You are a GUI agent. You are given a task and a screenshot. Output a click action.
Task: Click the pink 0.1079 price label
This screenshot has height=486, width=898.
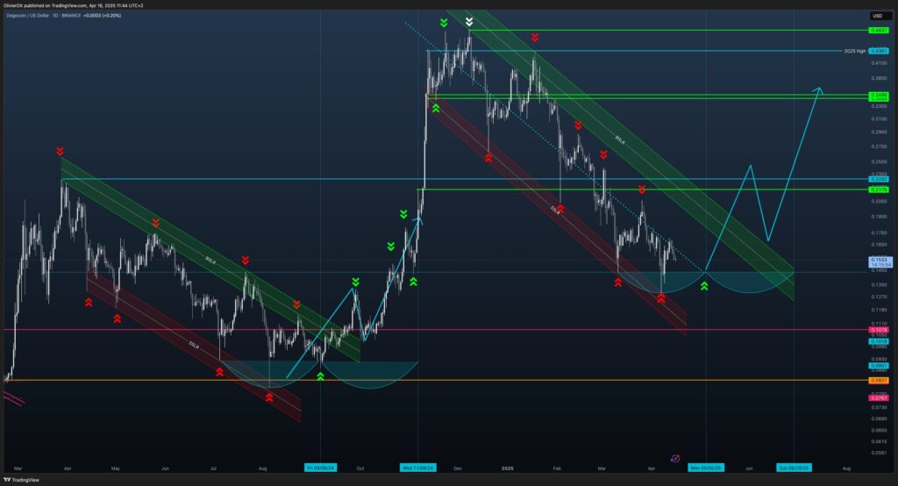tap(878, 330)
